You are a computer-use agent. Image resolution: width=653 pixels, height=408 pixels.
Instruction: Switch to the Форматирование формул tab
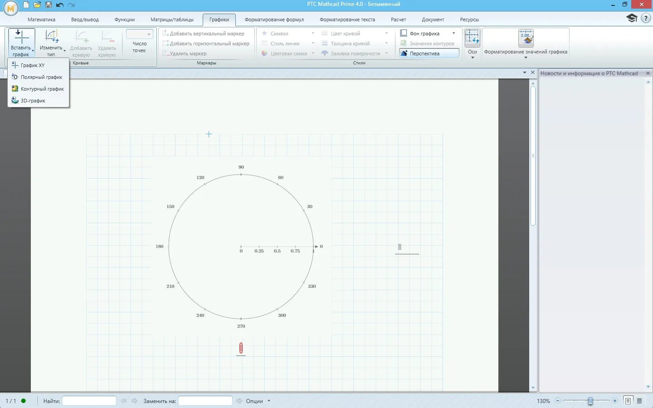pyautogui.click(x=274, y=19)
